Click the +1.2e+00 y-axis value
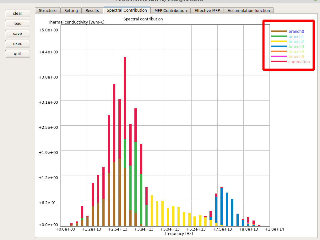Viewport: 320px width, 240px height. (x=48, y=177)
